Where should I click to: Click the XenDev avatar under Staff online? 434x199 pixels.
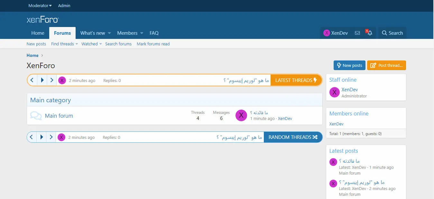(335, 93)
